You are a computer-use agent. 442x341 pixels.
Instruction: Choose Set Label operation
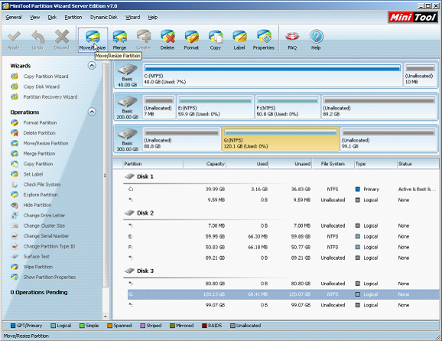click(33, 174)
